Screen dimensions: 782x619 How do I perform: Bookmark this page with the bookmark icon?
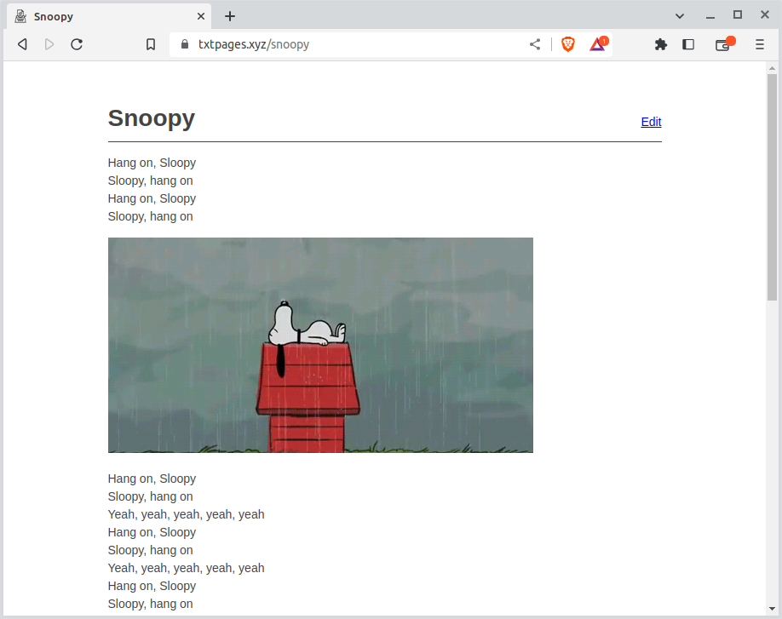[151, 44]
